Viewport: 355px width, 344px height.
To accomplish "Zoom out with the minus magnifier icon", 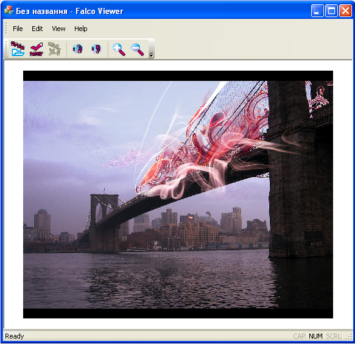I will pyautogui.click(x=137, y=49).
